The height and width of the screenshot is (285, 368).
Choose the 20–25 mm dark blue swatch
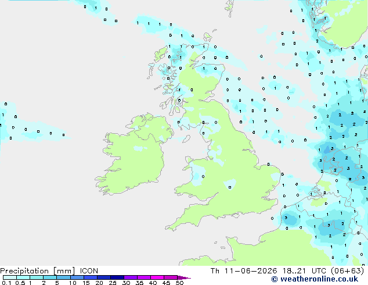(104, 277)
